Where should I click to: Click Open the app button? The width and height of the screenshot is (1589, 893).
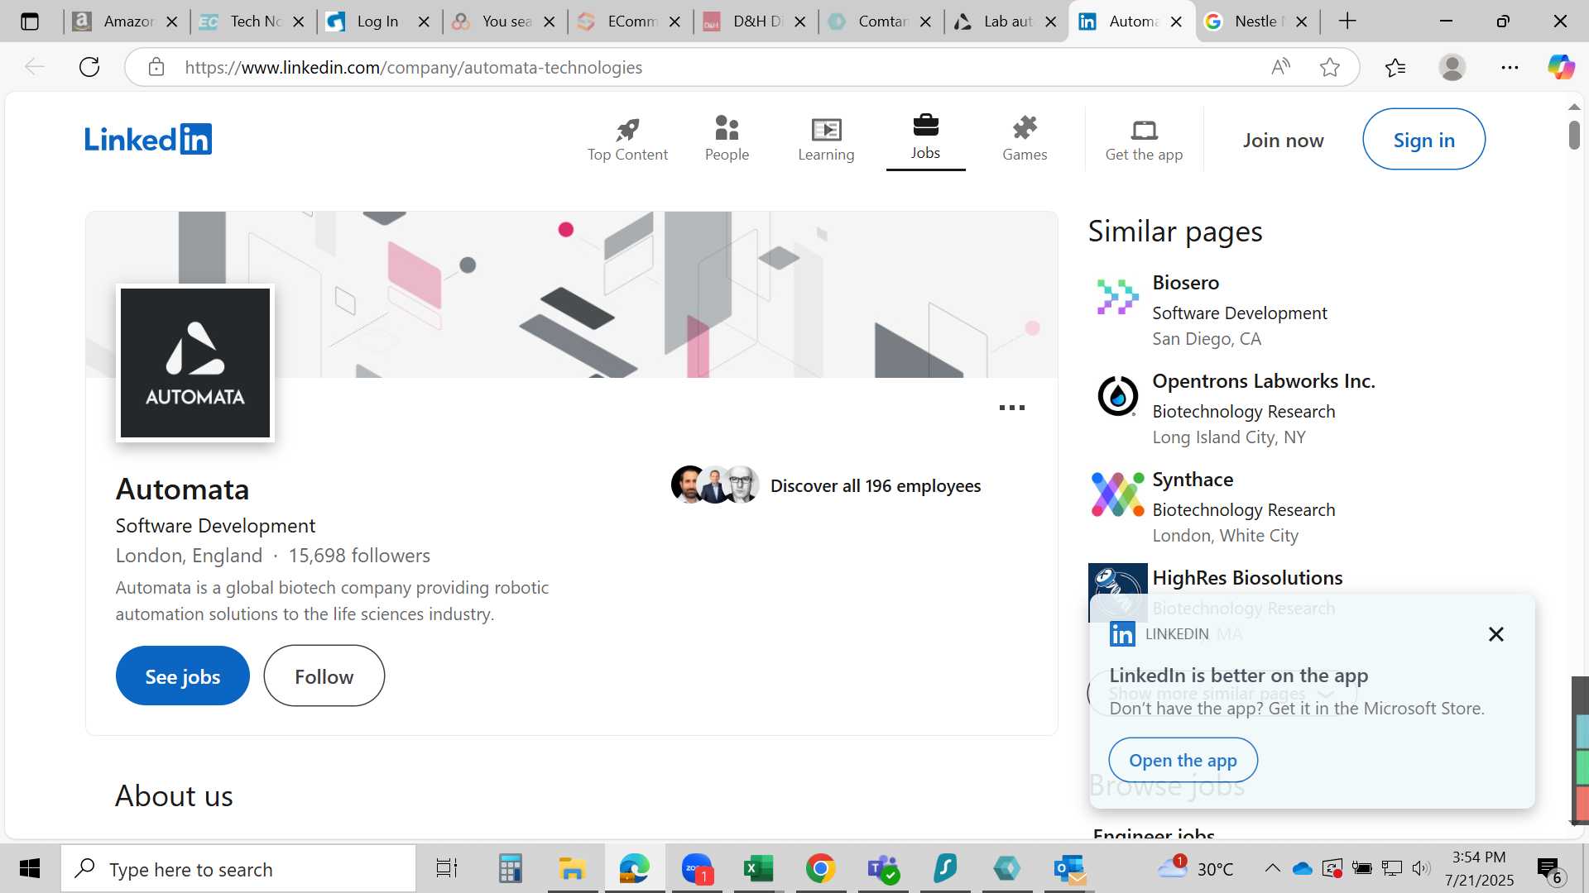(1183, 760)
